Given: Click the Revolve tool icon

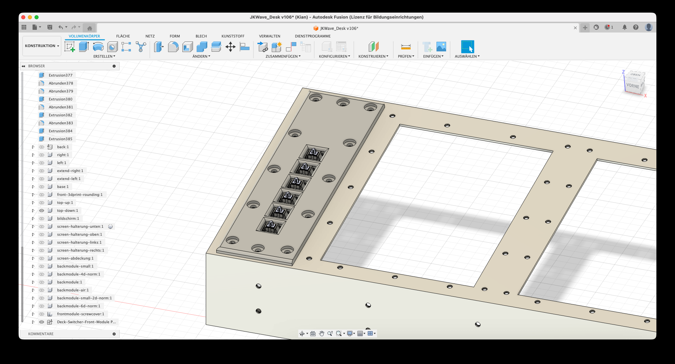Looking at the screenshot, I should 98,47.
